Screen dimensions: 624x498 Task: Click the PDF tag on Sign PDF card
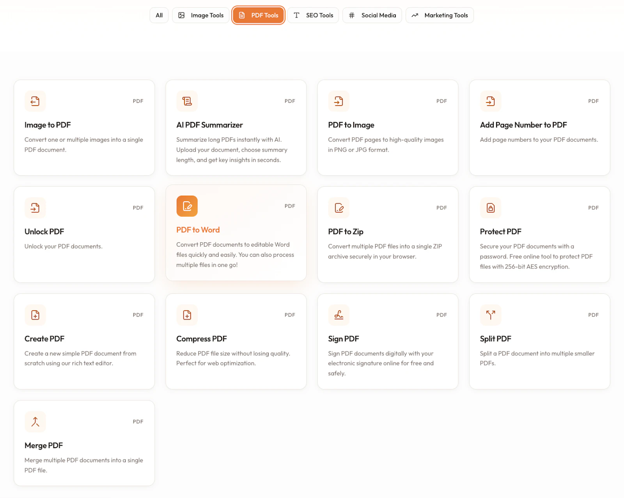441,315
